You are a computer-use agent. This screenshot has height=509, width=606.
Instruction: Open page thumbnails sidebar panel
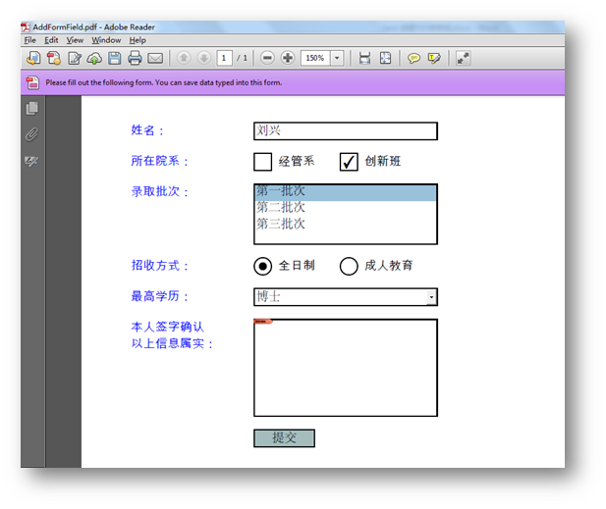tap(32, 109)
